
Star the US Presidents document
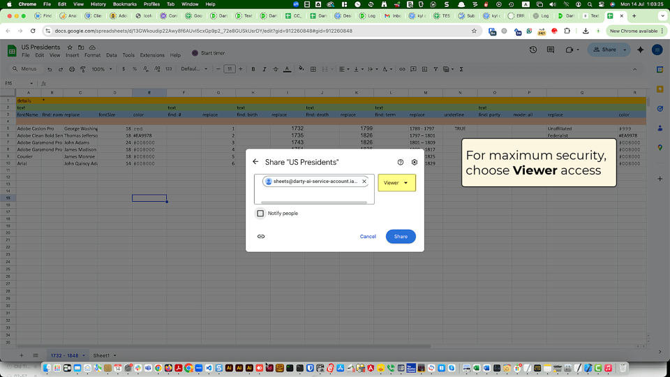(70, 47)
